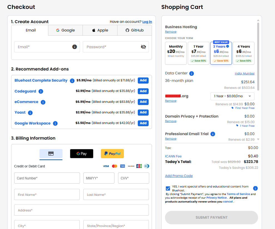The width and height of the screenshot is (275, 229).
Task: Focus the CVV field
Action: point(133,178)
